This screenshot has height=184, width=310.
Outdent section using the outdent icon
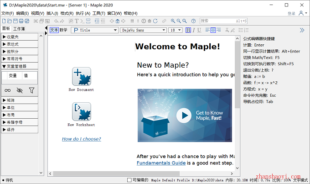click(103, 21)
